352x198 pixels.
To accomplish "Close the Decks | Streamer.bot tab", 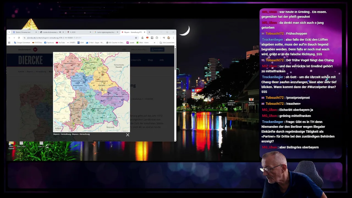I will point(36,32).
